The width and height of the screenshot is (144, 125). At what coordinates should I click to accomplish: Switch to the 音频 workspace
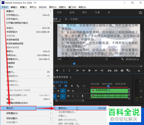click(x=72, y=12)
